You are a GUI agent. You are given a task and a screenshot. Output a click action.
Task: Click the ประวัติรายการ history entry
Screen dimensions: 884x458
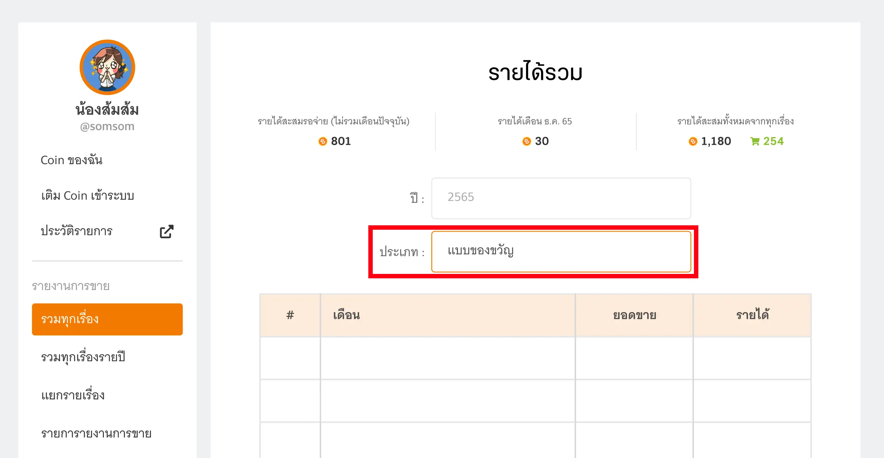pyautogui.click(x=76, y=231)
